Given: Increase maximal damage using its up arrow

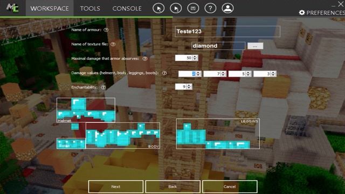Looking at the screenshot, I should pos(195,56).
